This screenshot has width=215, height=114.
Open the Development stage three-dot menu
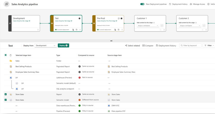38,30
